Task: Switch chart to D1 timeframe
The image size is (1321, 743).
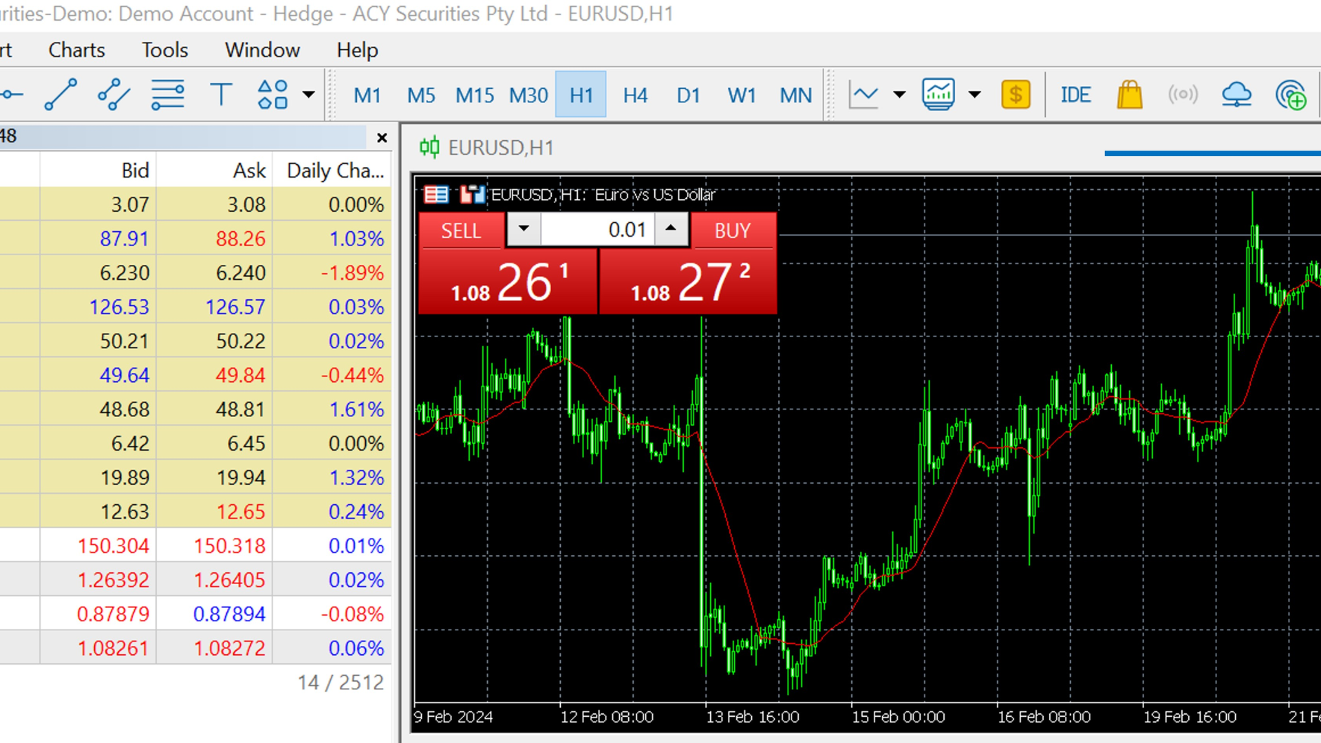Action: click(689, 95)
